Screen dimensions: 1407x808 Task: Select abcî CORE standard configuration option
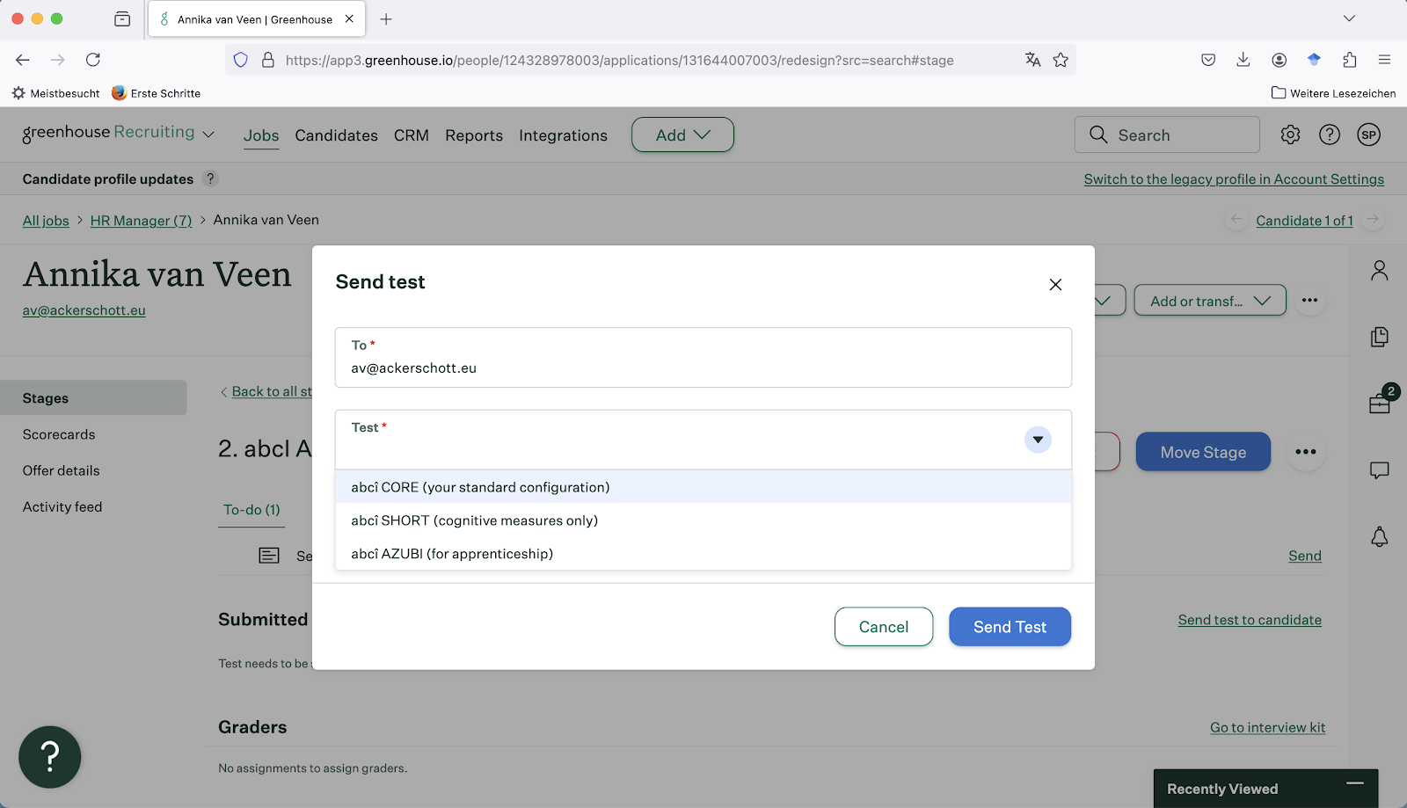coord(703,487)
